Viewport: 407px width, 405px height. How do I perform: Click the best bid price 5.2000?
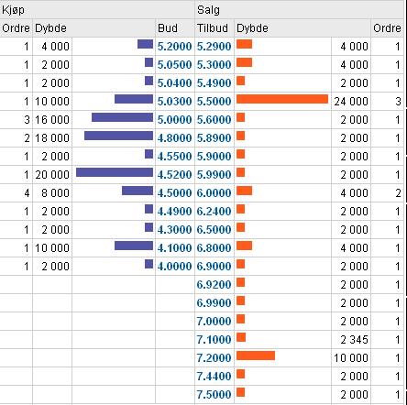point(174,47)
